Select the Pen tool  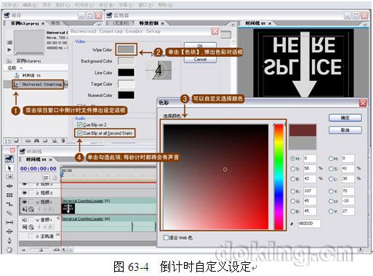[x=9, y=240]
